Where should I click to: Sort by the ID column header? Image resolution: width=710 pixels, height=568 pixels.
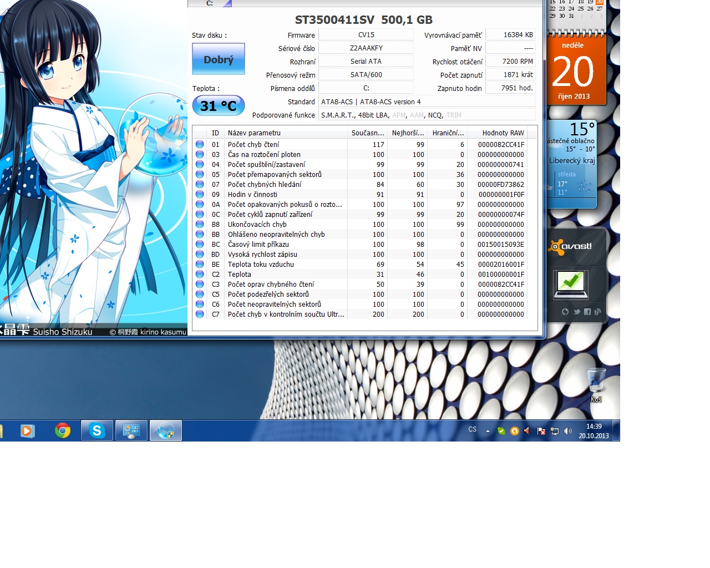coord(215,133)
